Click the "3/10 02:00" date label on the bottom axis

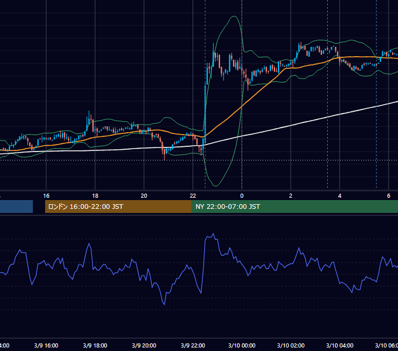click(x=291, y=345)
